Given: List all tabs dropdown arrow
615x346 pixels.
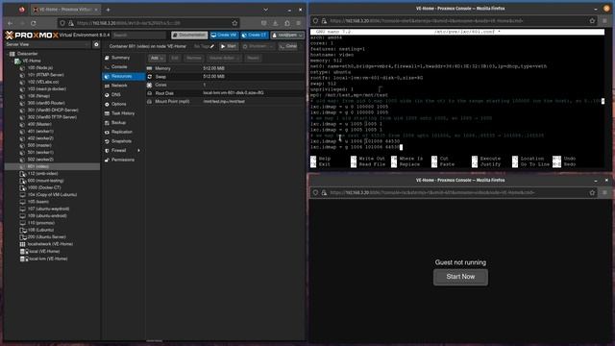Looking at the screenshot, I should tap(265, 10).
